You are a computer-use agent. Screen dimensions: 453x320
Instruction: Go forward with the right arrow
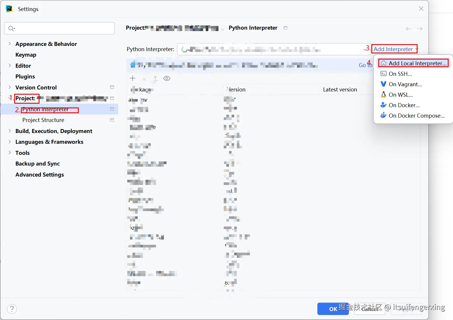click(420, 28)
